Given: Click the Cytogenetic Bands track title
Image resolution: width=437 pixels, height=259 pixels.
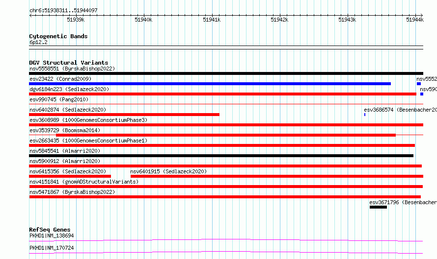Looking at the screenshot, I should point(58,36).
